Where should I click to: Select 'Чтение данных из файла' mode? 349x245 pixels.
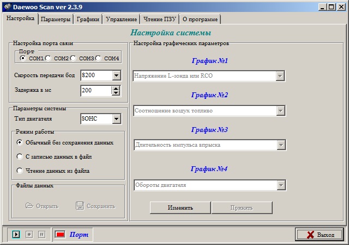point(20,171)
